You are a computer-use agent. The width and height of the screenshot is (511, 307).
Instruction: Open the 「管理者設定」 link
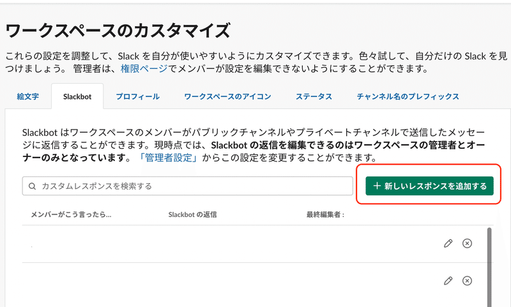tap(169, 158)
